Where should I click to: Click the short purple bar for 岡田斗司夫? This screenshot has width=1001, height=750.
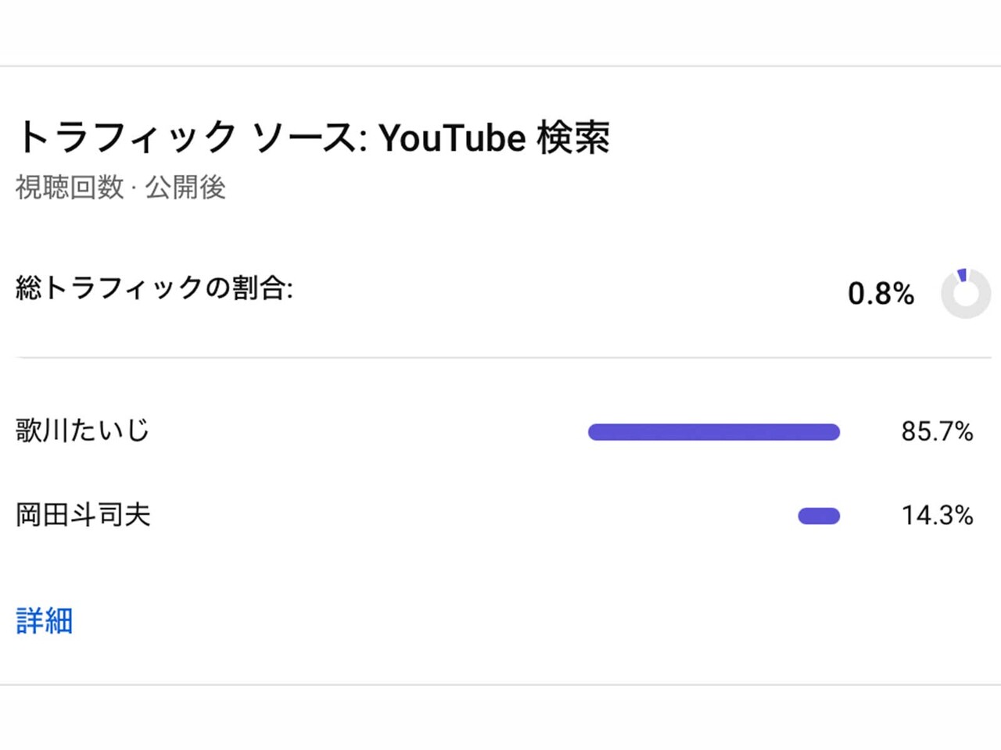click(x=819, y=516)
